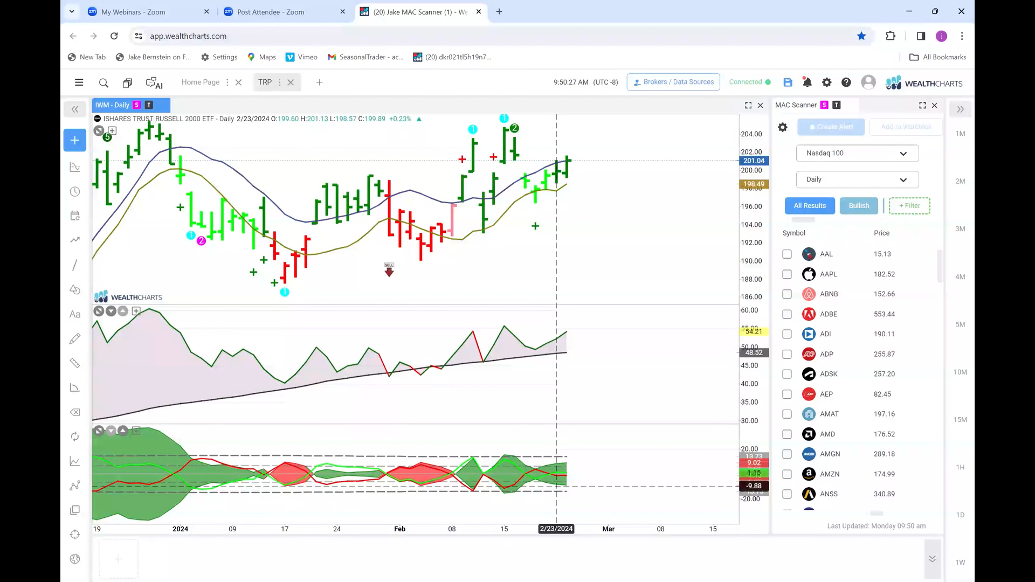Select the trend arrow tool in the left toolbar

click(x=75, y=240)
